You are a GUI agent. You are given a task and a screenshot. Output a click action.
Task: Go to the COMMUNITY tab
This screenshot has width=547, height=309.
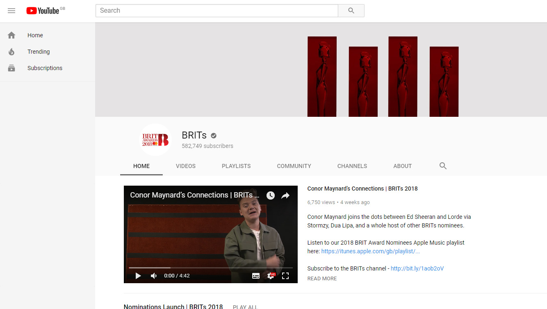click(x=294, y=166)
